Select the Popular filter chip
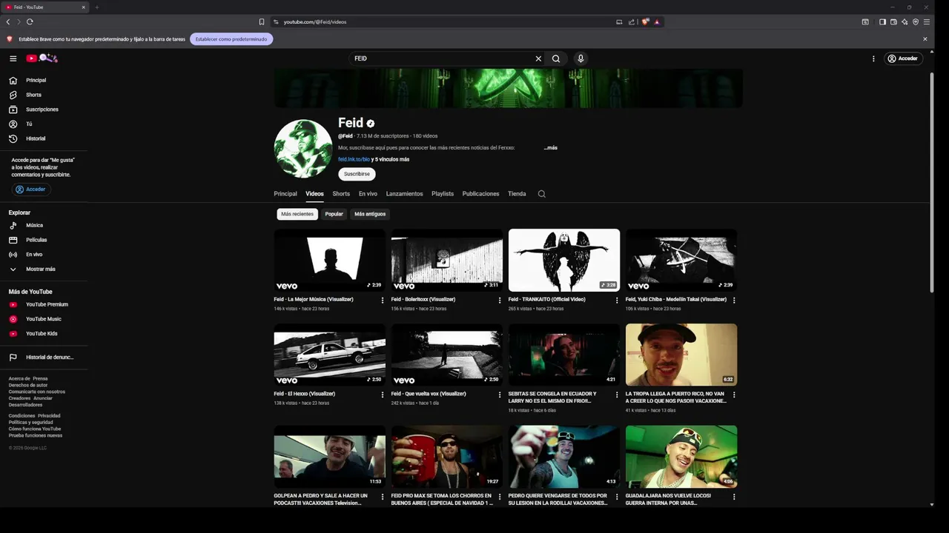949x533 pixels. coord(334,214)
